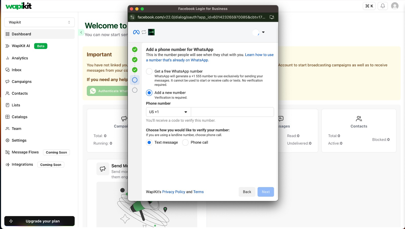Viewport: 405px width, 229px height.
Task: Click the phone number input field
Action: (232, 112)
